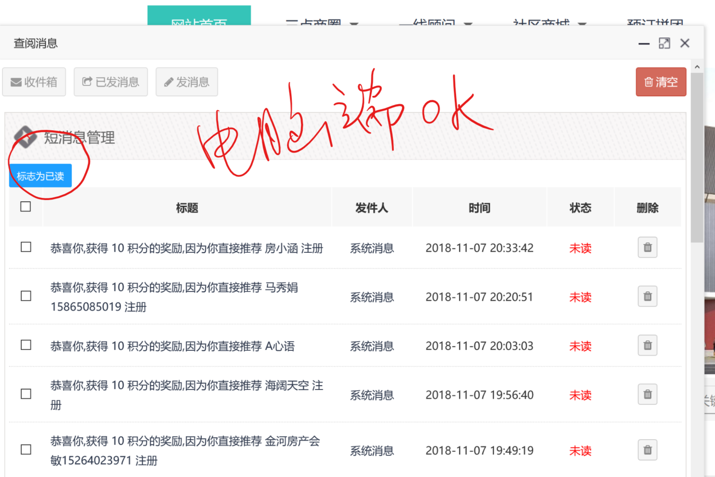Screen dimensions: 715x477
Task: Delete the 房小涵 registration message via trash icon
Action: click(647, 247)
